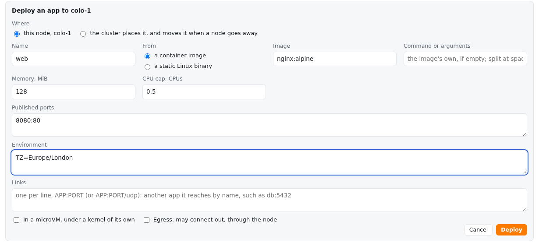Edit the Image field 'nginx:alpine'
539x246 pixels.
pyautogui.click(x=335, y=59)
